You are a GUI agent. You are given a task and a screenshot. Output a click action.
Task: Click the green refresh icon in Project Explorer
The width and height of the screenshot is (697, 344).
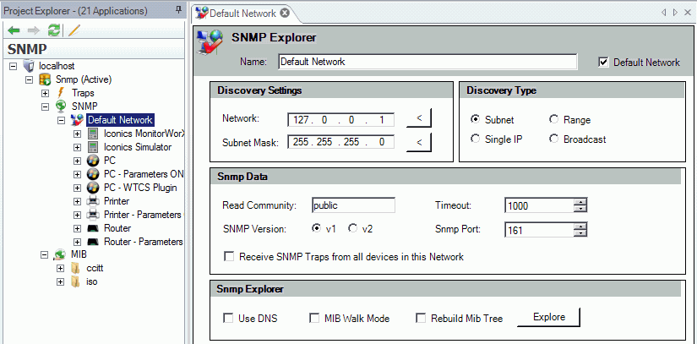click(54, 30)
